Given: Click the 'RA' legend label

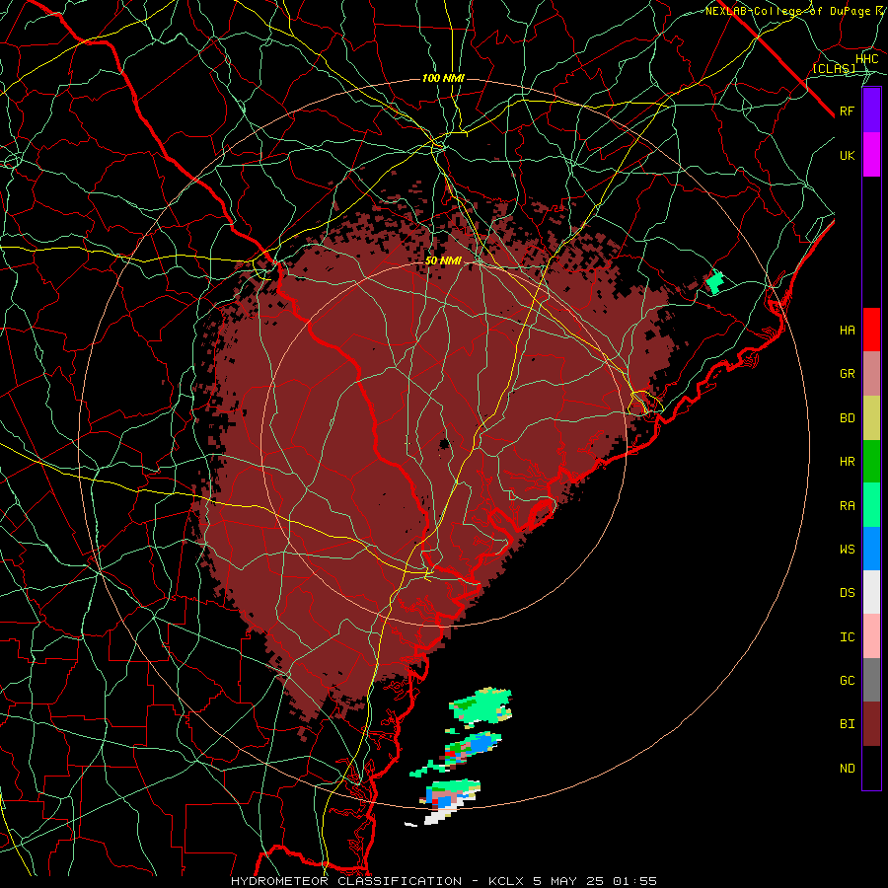Looking at the screenshot, I should click(847, 506).
